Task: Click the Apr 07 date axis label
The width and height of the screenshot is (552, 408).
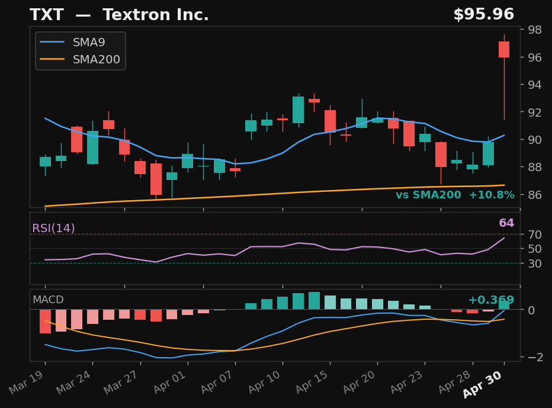Action: click(x=217, y=383)
